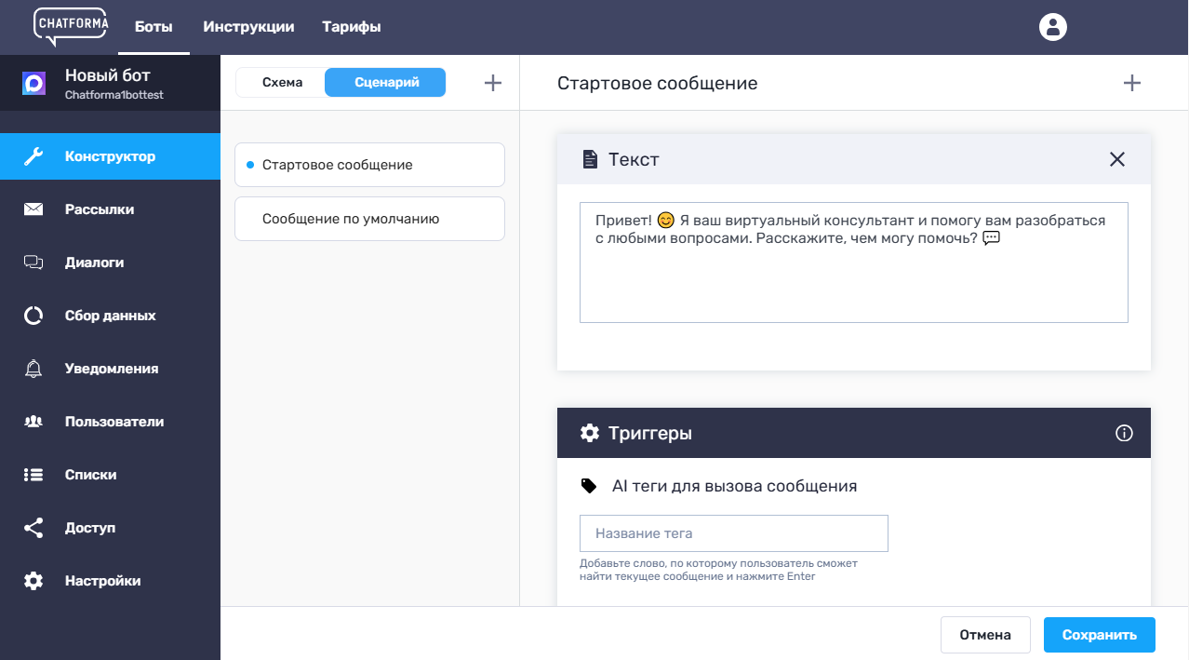Open the user profile avatar menu
The height and width of the screenshot is (660, 1189).
(x=1052, y=27)
